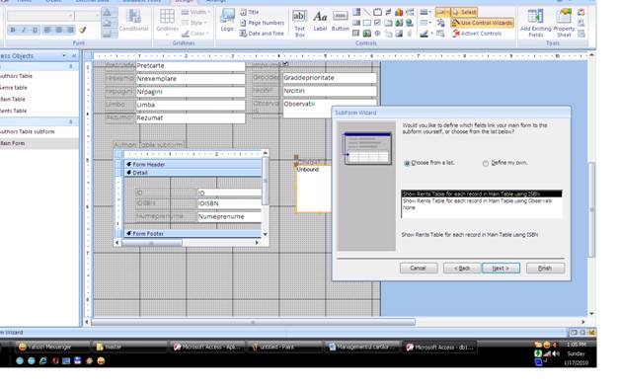The width and height of the screenshot is (619, 387).
Task: Open Conditional formatting
Action: pyautogui.click(x=134, y=20)
